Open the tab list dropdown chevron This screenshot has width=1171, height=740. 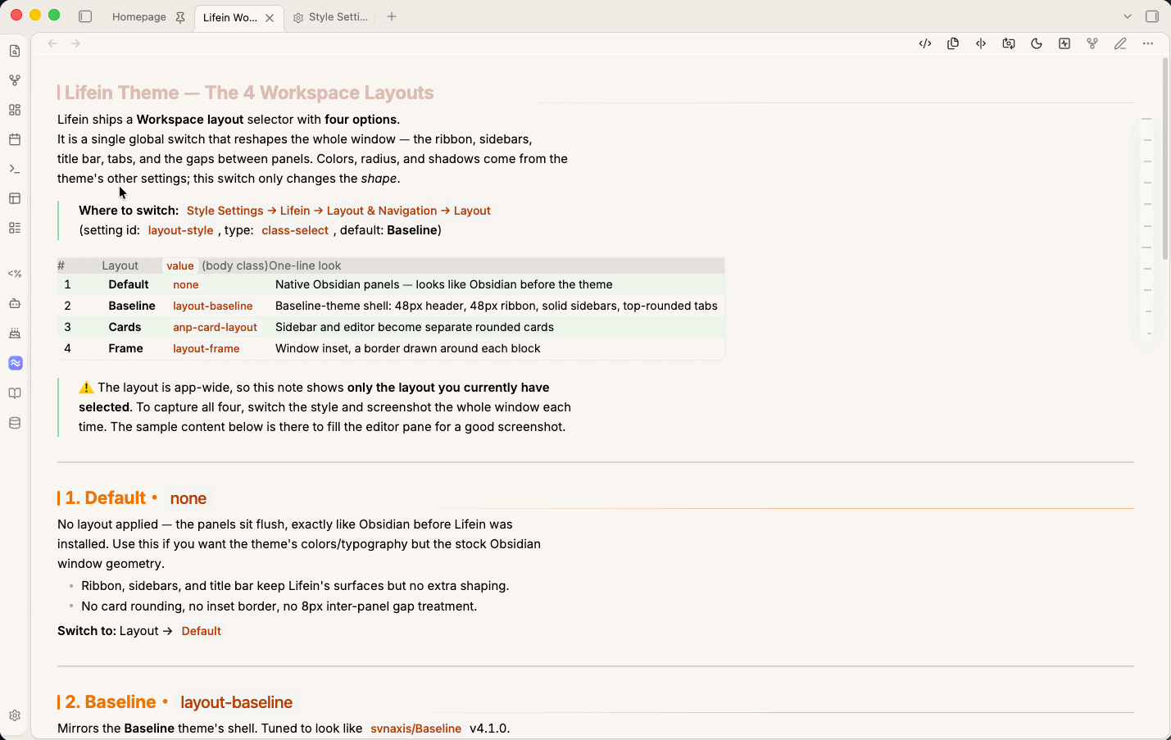(1128, 16)
